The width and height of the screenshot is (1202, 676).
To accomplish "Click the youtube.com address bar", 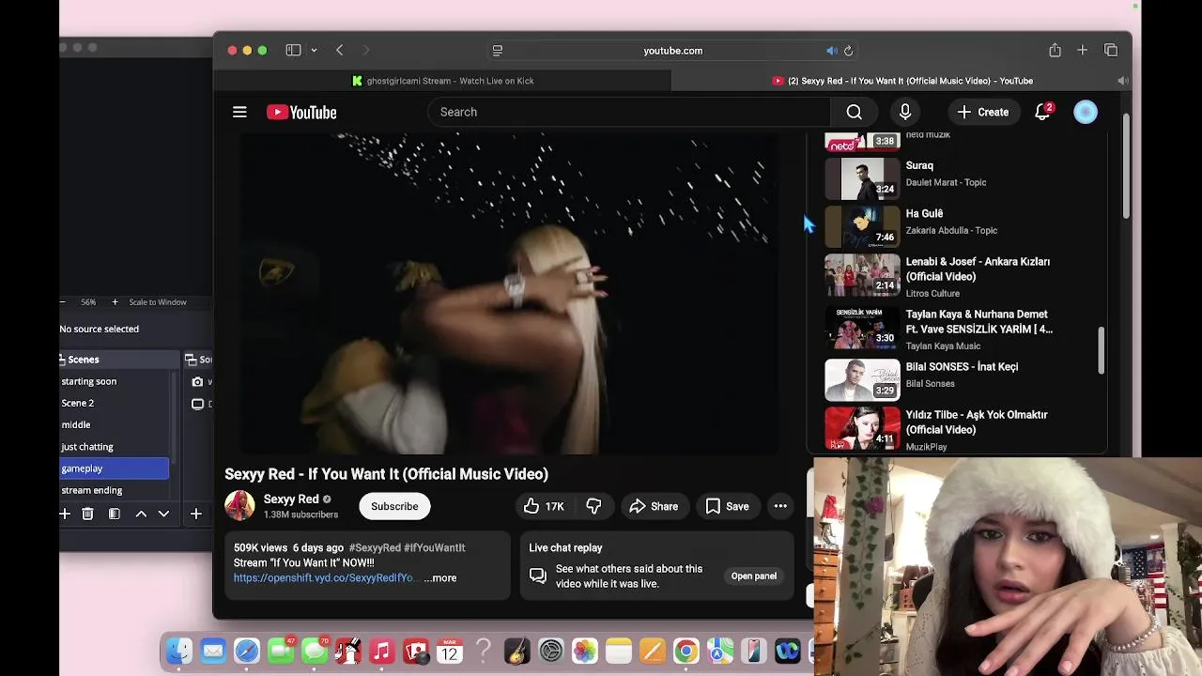I will pos(672,51).
